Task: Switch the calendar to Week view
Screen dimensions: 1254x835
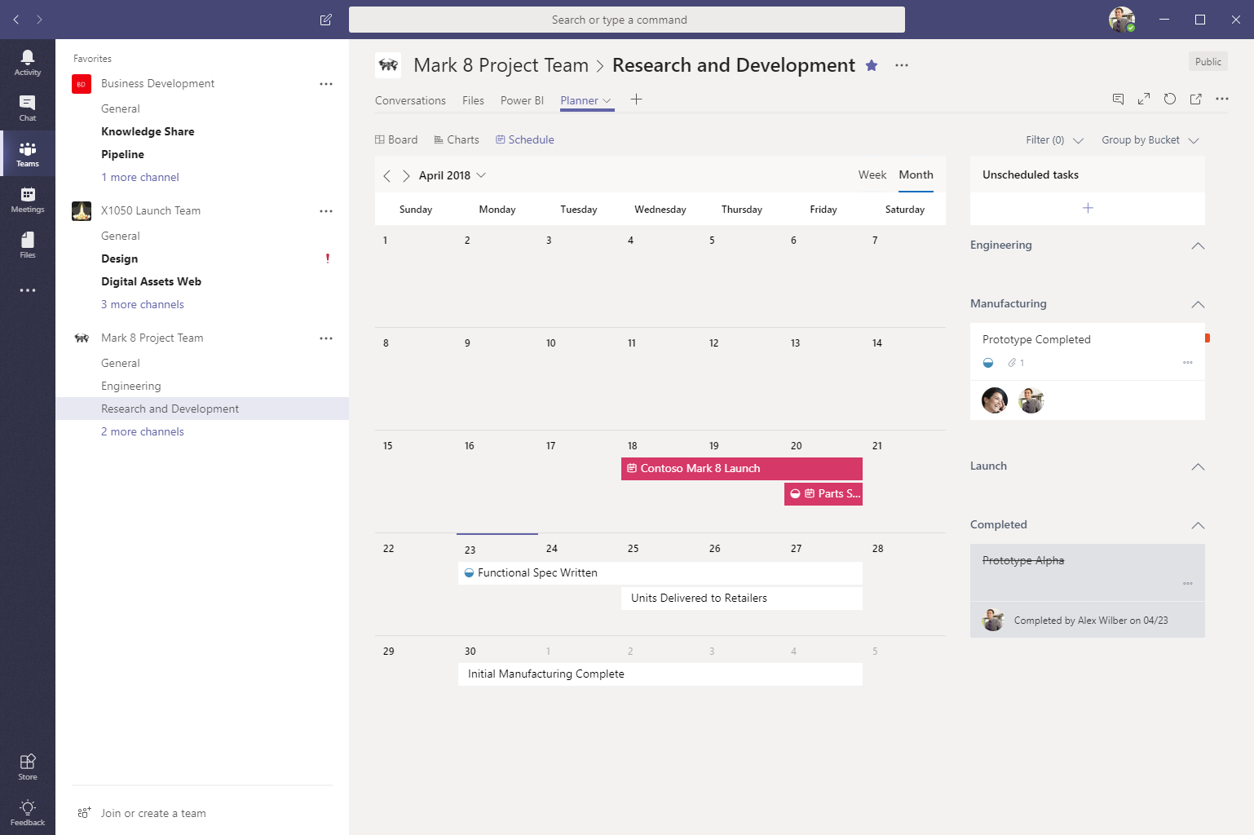Action: click(872, 175)
